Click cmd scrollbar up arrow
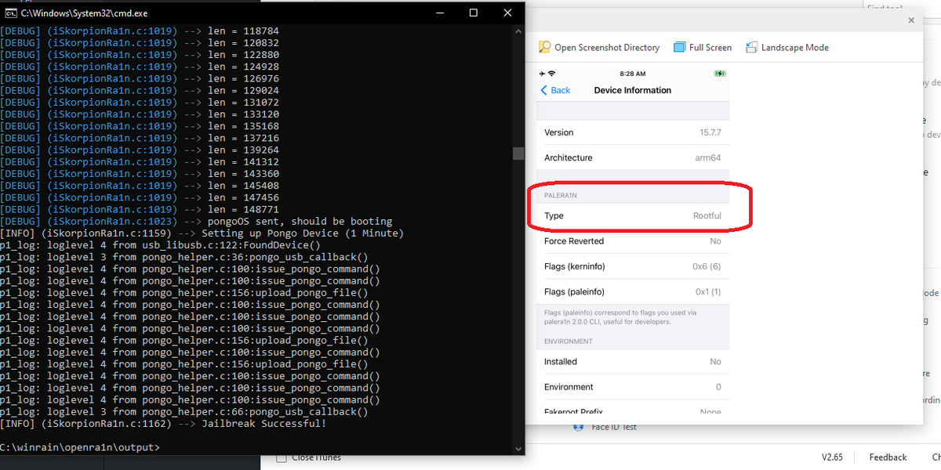The width and height of the screenshot is (941, 470). [x=518, y=31]
